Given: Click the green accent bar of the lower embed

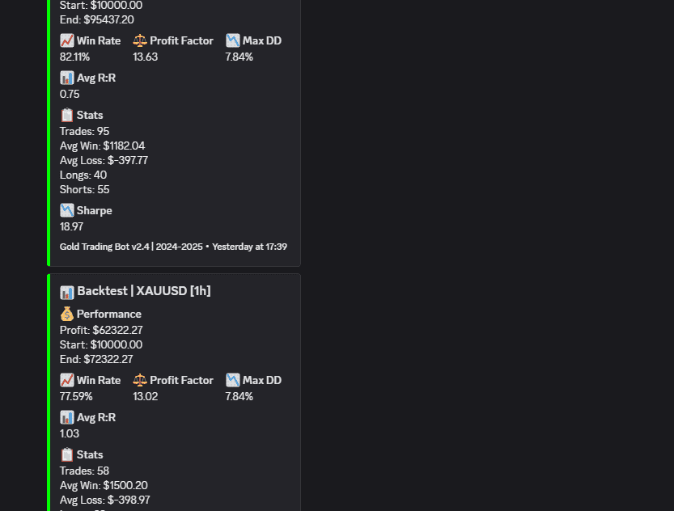Looking at the screenshot, I should click(x=49, y=392).
